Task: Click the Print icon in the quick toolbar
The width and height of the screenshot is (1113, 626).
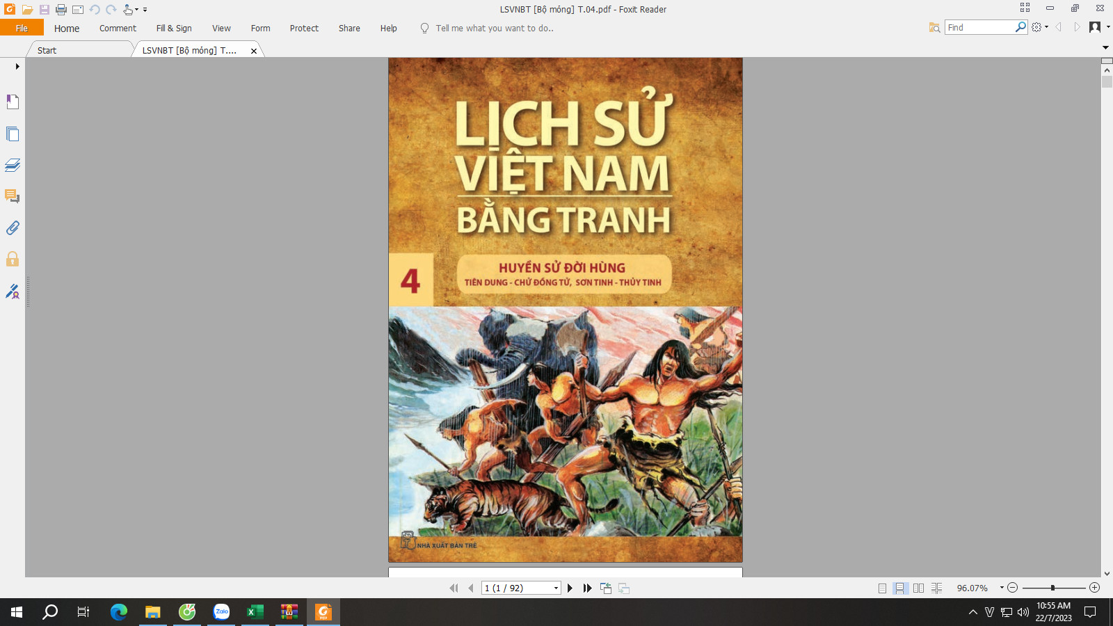Action: (x=61, y=10)
